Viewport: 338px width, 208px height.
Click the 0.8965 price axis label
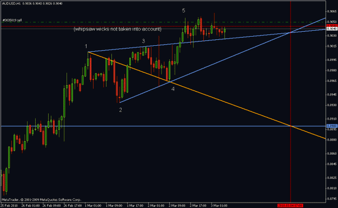[332, 81]
